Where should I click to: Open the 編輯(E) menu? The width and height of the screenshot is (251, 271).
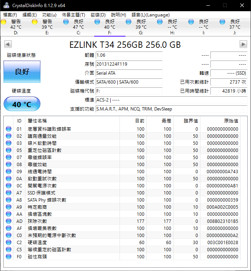29,15
